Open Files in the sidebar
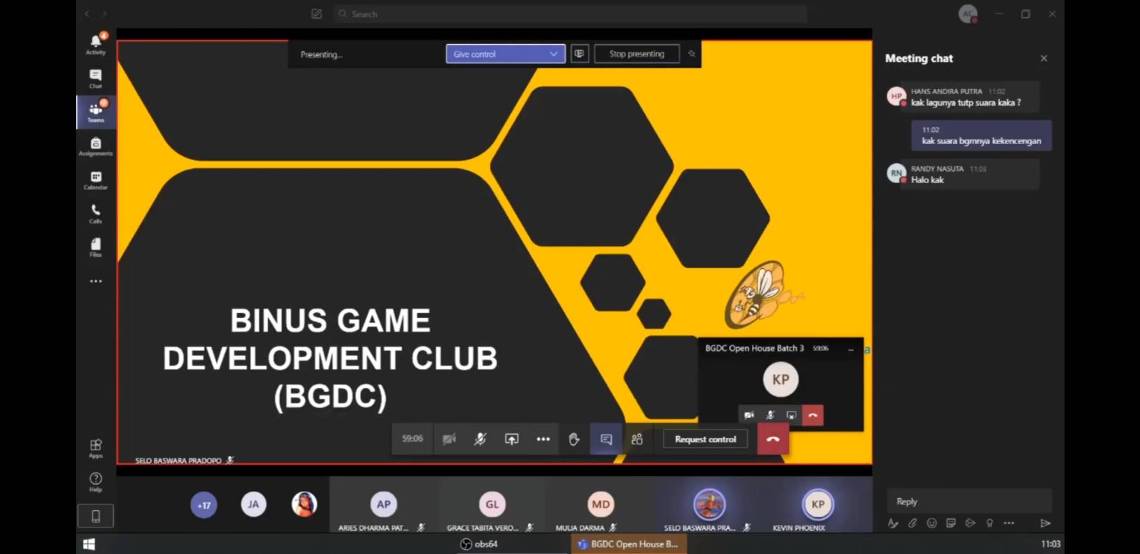 coord(96,247)
